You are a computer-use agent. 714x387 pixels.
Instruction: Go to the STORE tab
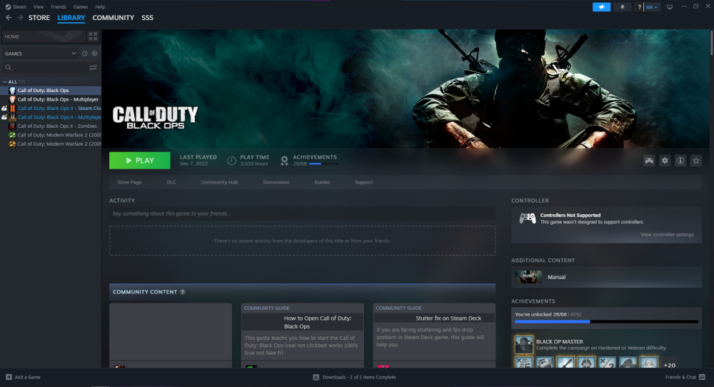point(39,17)
